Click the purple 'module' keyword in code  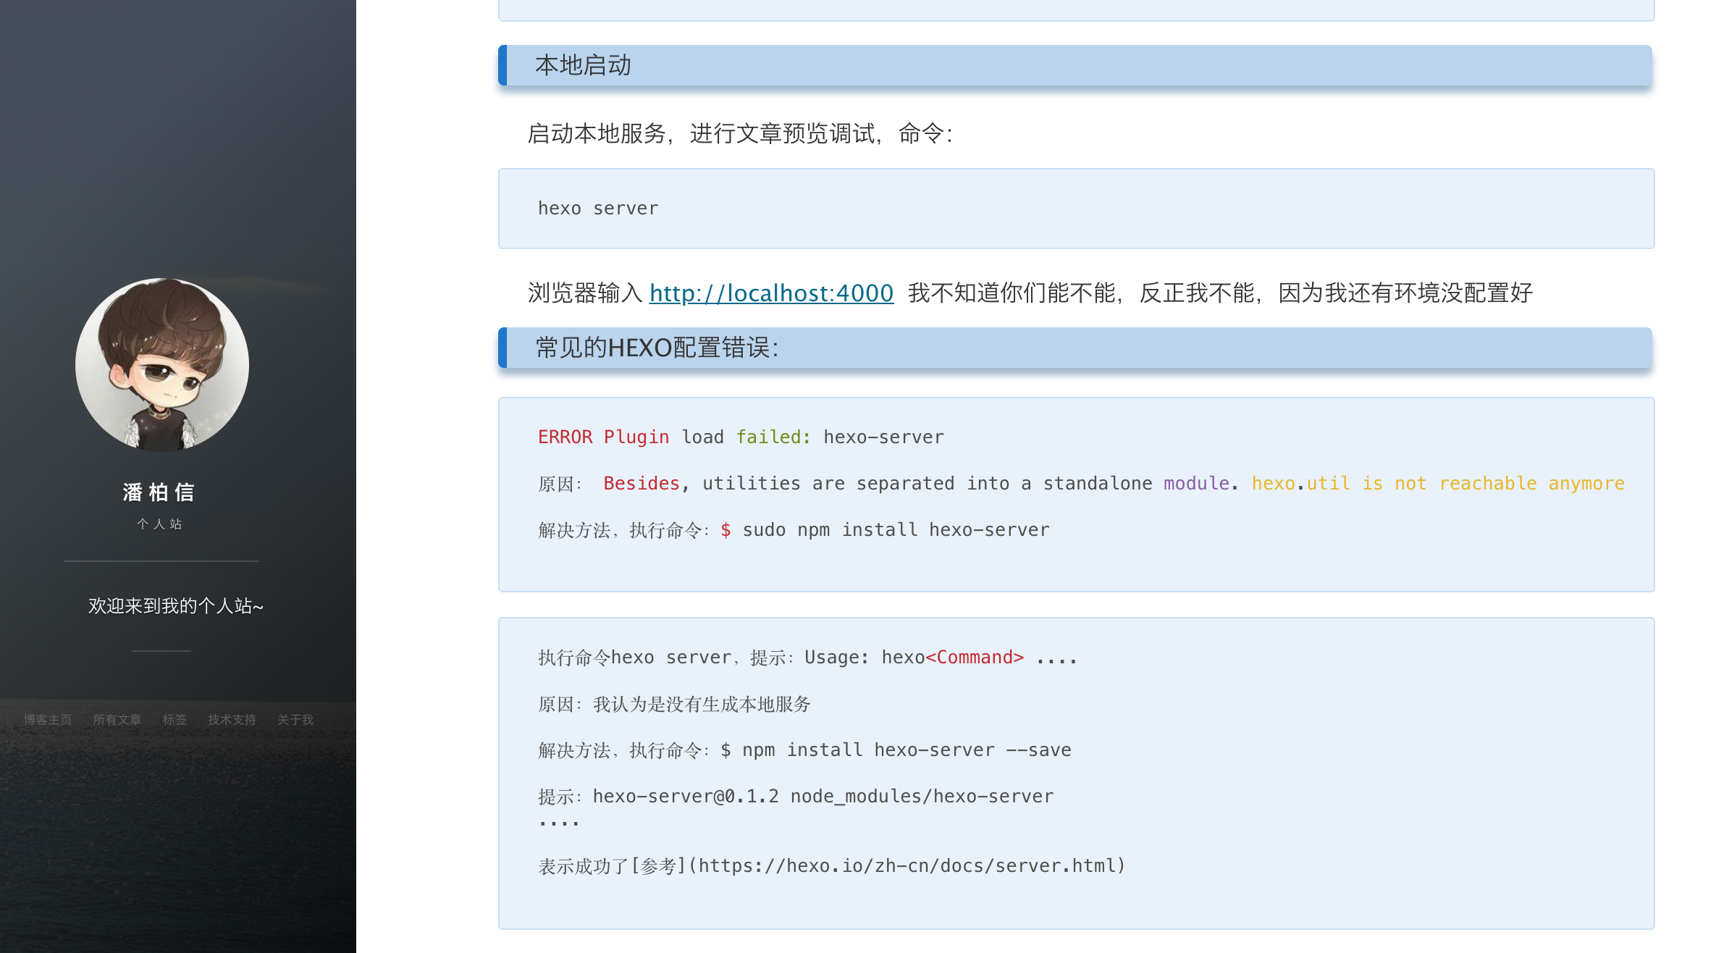1196,484
